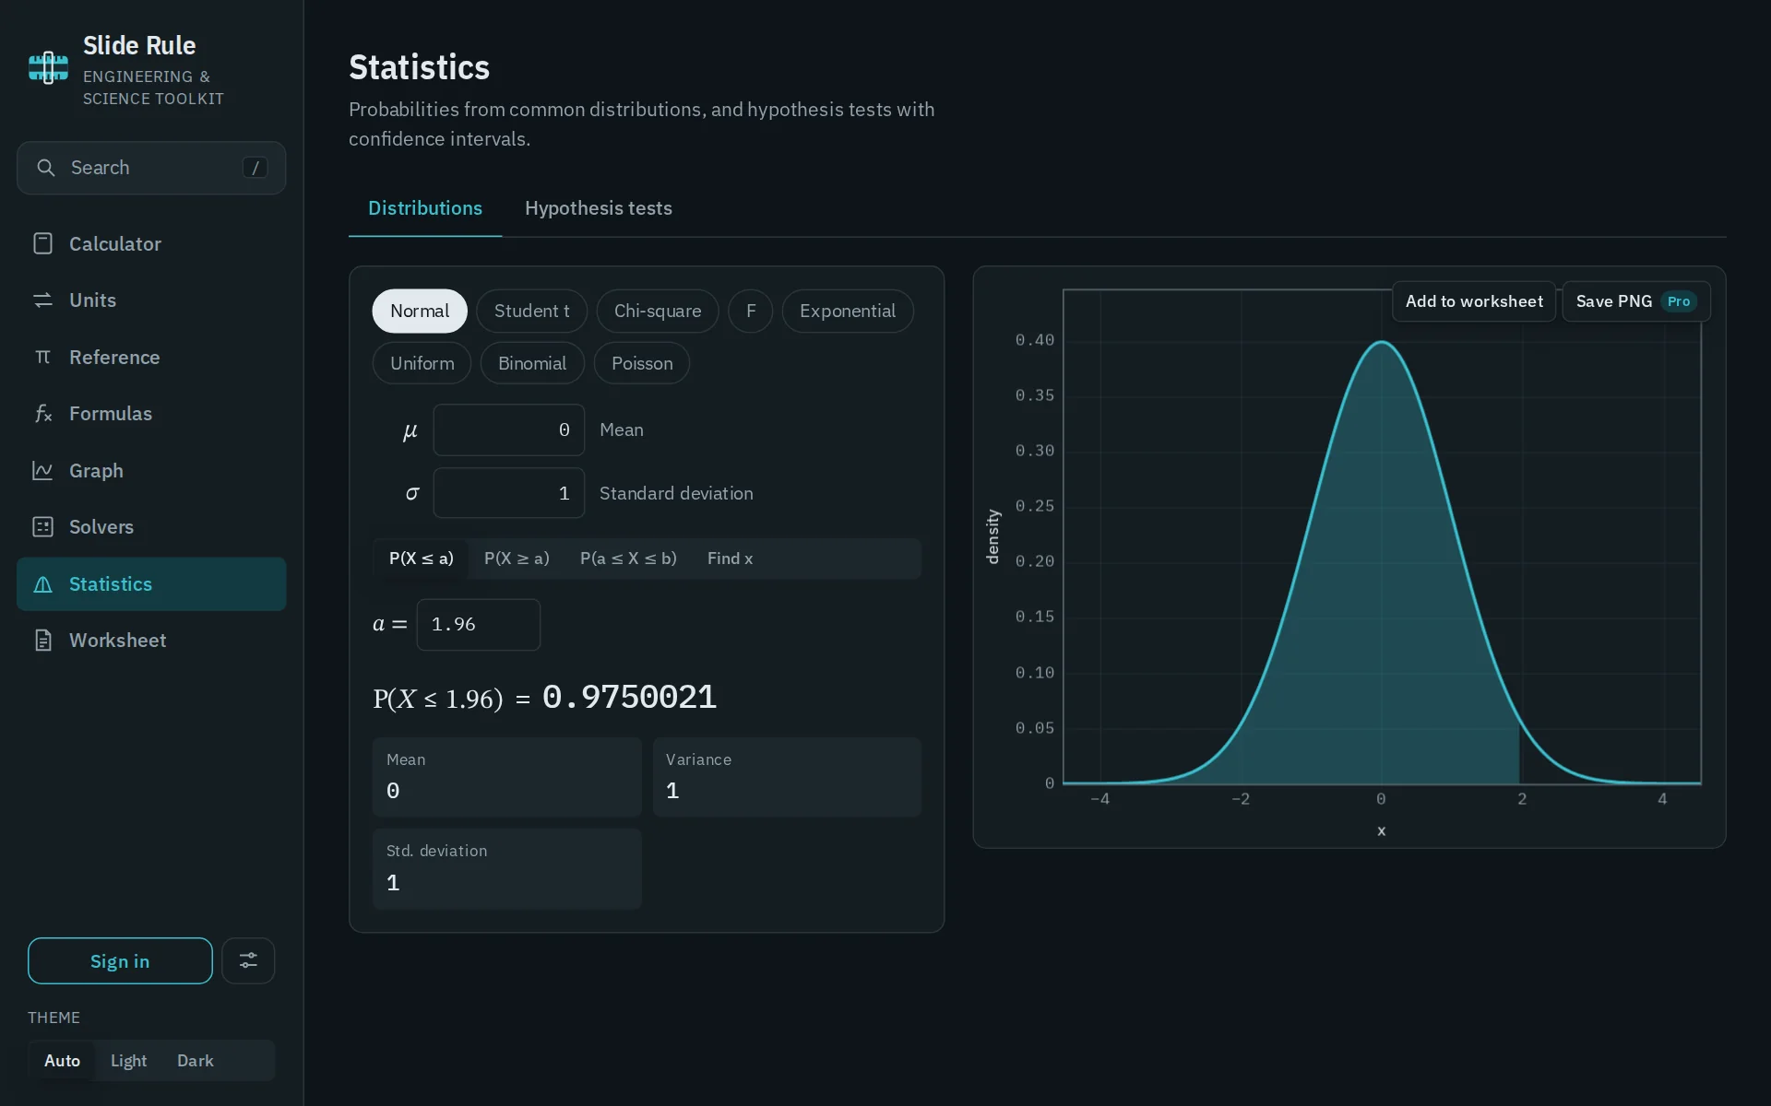This screenshot has width=1771, height=1106.
Task: Click the result value 0.9750021
Action: pos(630,697)
